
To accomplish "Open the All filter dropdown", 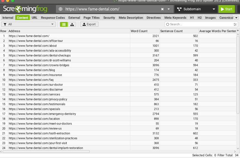I will (28, 24).
